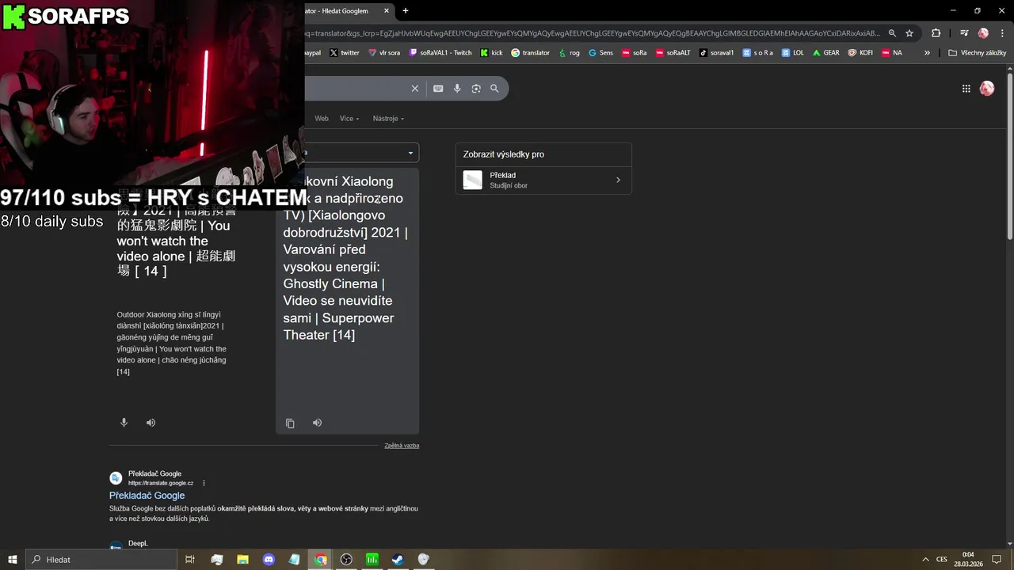
Task: Click the Překlad knowledge panel entry
Action: pos(543,180)
